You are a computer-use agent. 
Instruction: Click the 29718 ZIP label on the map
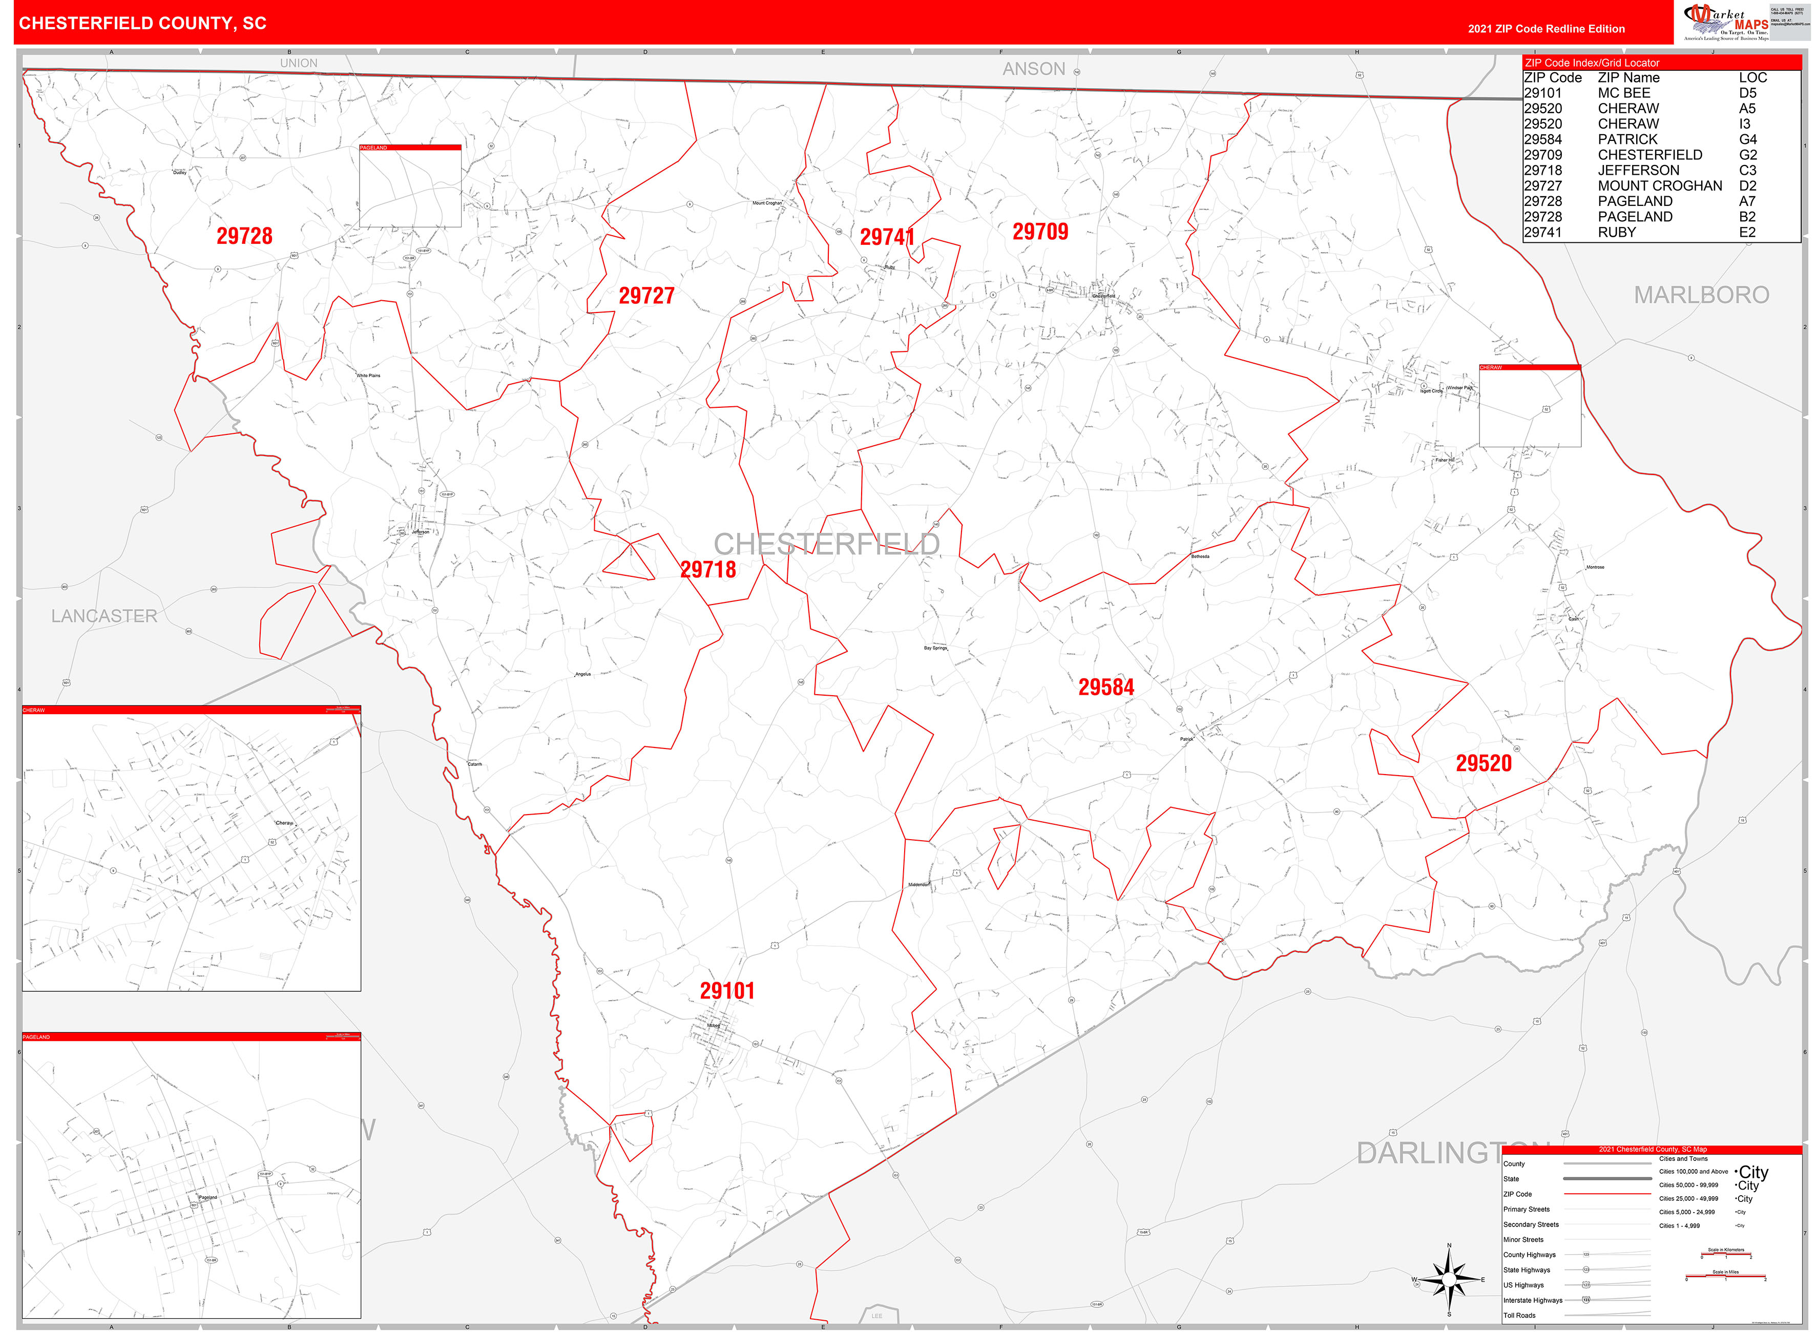tap(708, 570)
